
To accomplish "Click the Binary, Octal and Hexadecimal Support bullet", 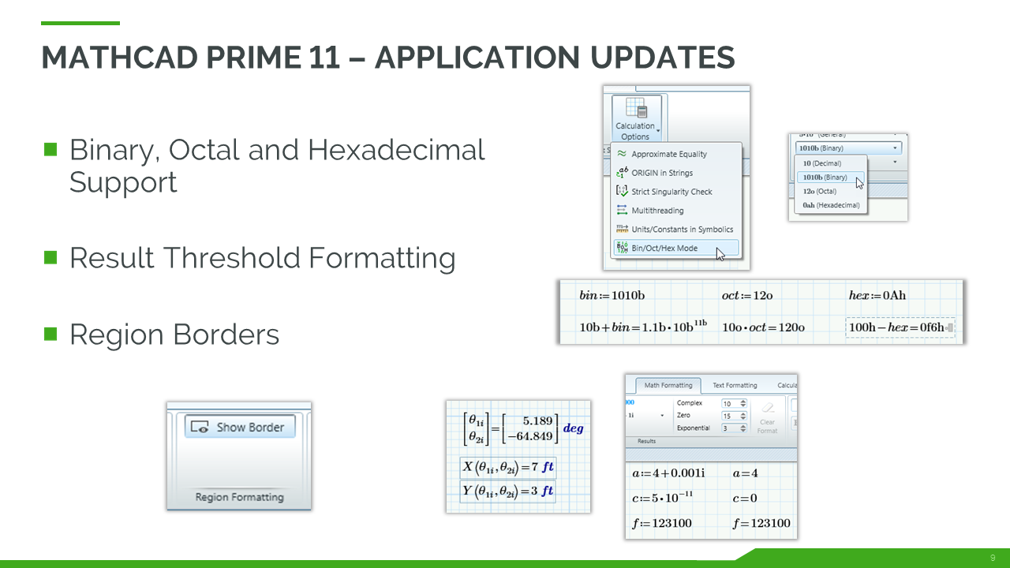I will [x=277, y=166].
